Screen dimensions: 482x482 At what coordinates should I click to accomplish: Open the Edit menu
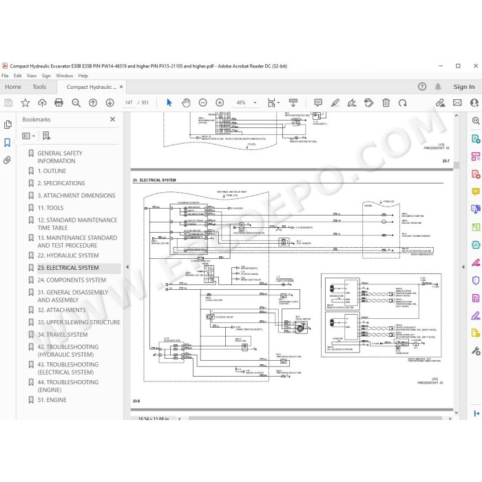(x=17, y=76)
